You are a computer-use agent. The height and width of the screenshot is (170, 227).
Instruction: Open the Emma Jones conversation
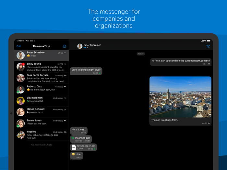pyautogui.click(x=42, y=123)
